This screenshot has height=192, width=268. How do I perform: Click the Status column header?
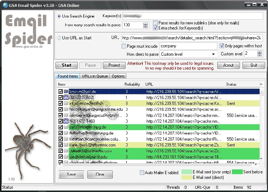pos(242,84)
